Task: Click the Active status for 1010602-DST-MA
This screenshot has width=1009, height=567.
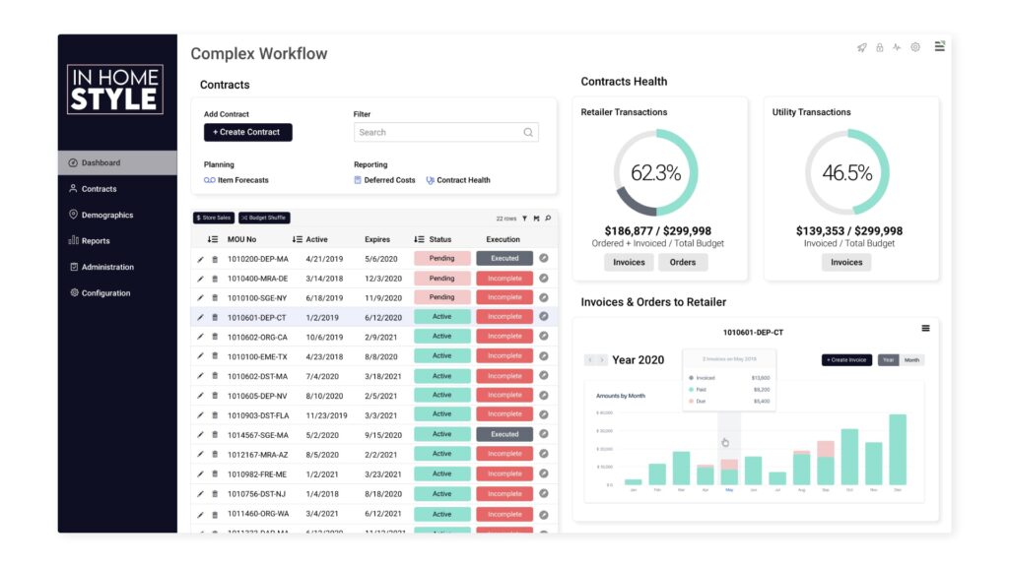Action: tap(442, 376)
